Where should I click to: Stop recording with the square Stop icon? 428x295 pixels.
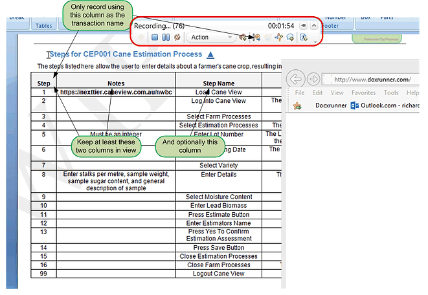pos(155,38)
